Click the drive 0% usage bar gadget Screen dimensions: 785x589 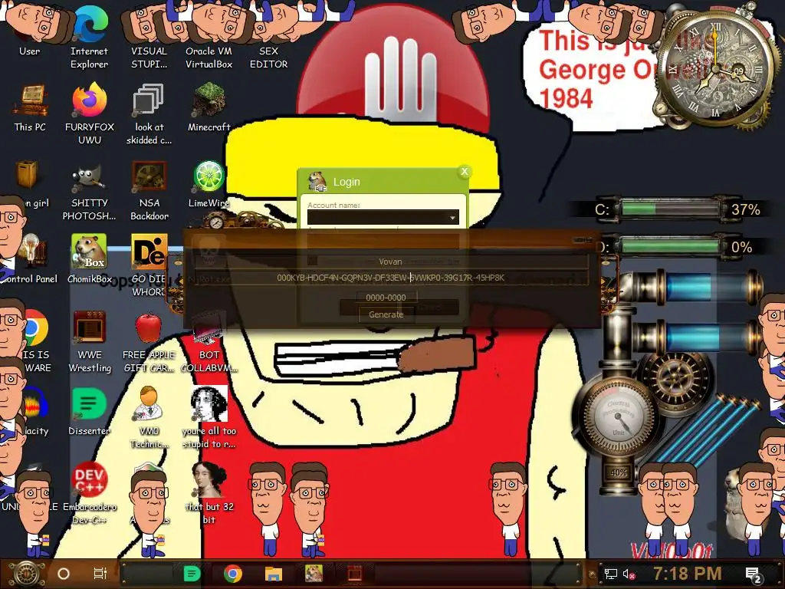(670, 247)
